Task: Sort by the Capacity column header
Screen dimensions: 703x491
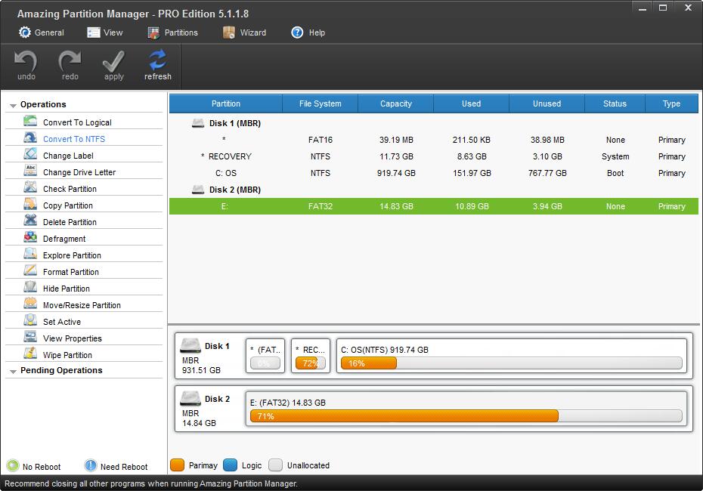Action: tap(396, 103)
